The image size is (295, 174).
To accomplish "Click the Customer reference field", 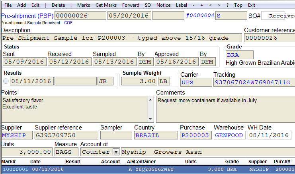I will 270,38.
